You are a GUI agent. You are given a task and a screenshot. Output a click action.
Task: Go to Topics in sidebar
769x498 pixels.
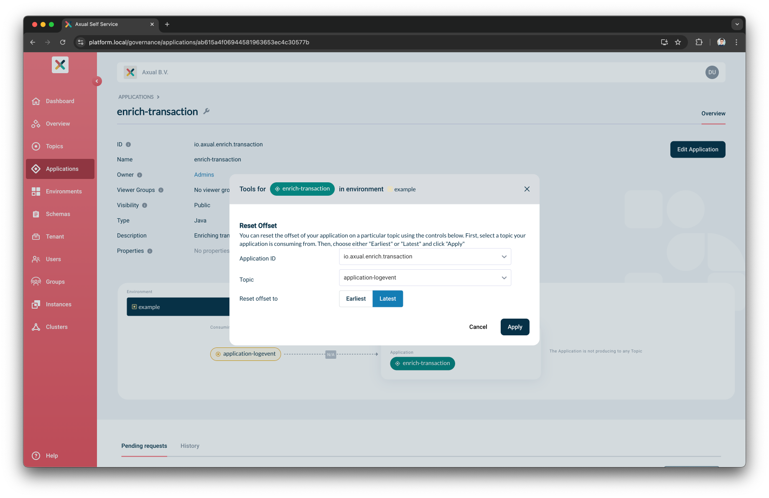pyautogui.click(x=60, y=146)
